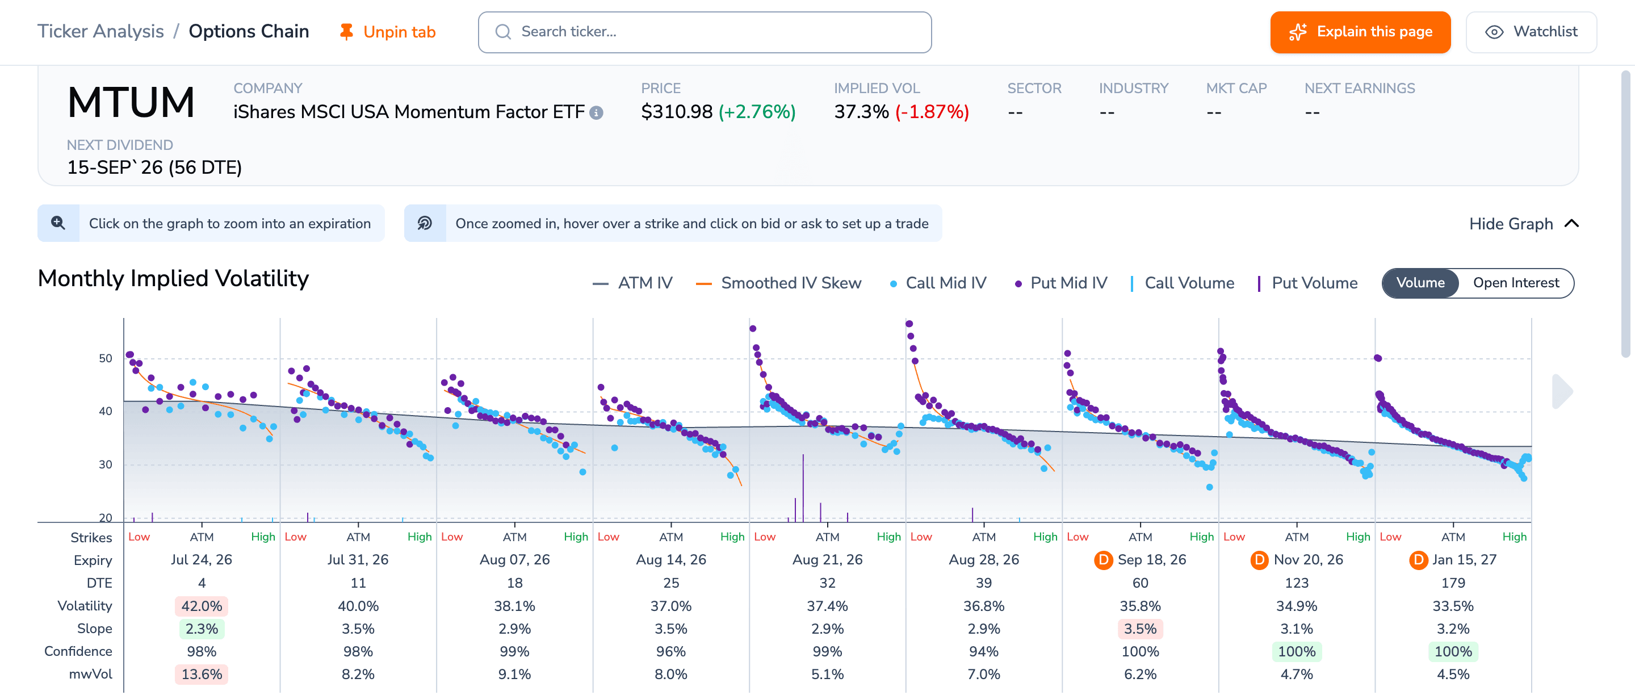Image resolution: width=1635 pixels, height=695 pixels.
Task: Toggle the Call Mid IV legend series
Action: (938, 283)
